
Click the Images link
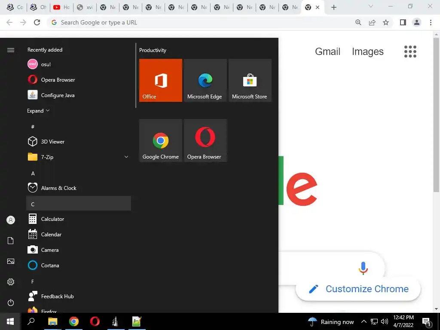(x=368, y=52)
